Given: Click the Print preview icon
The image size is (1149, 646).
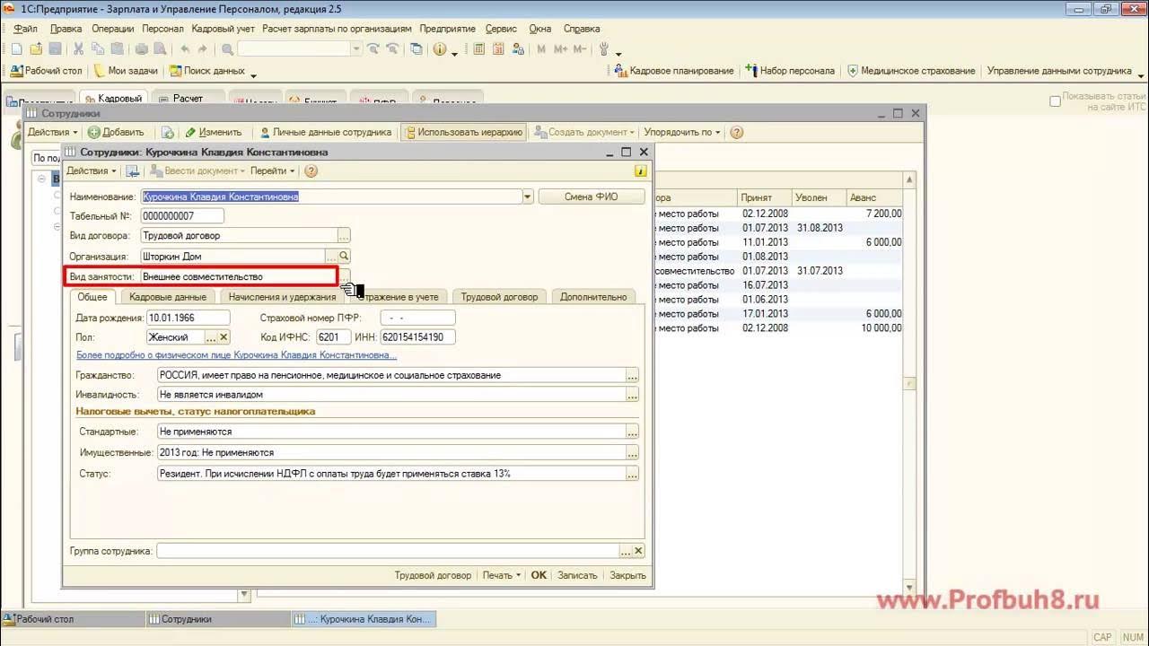Looking at the screenshot, I should click(159, 49).
